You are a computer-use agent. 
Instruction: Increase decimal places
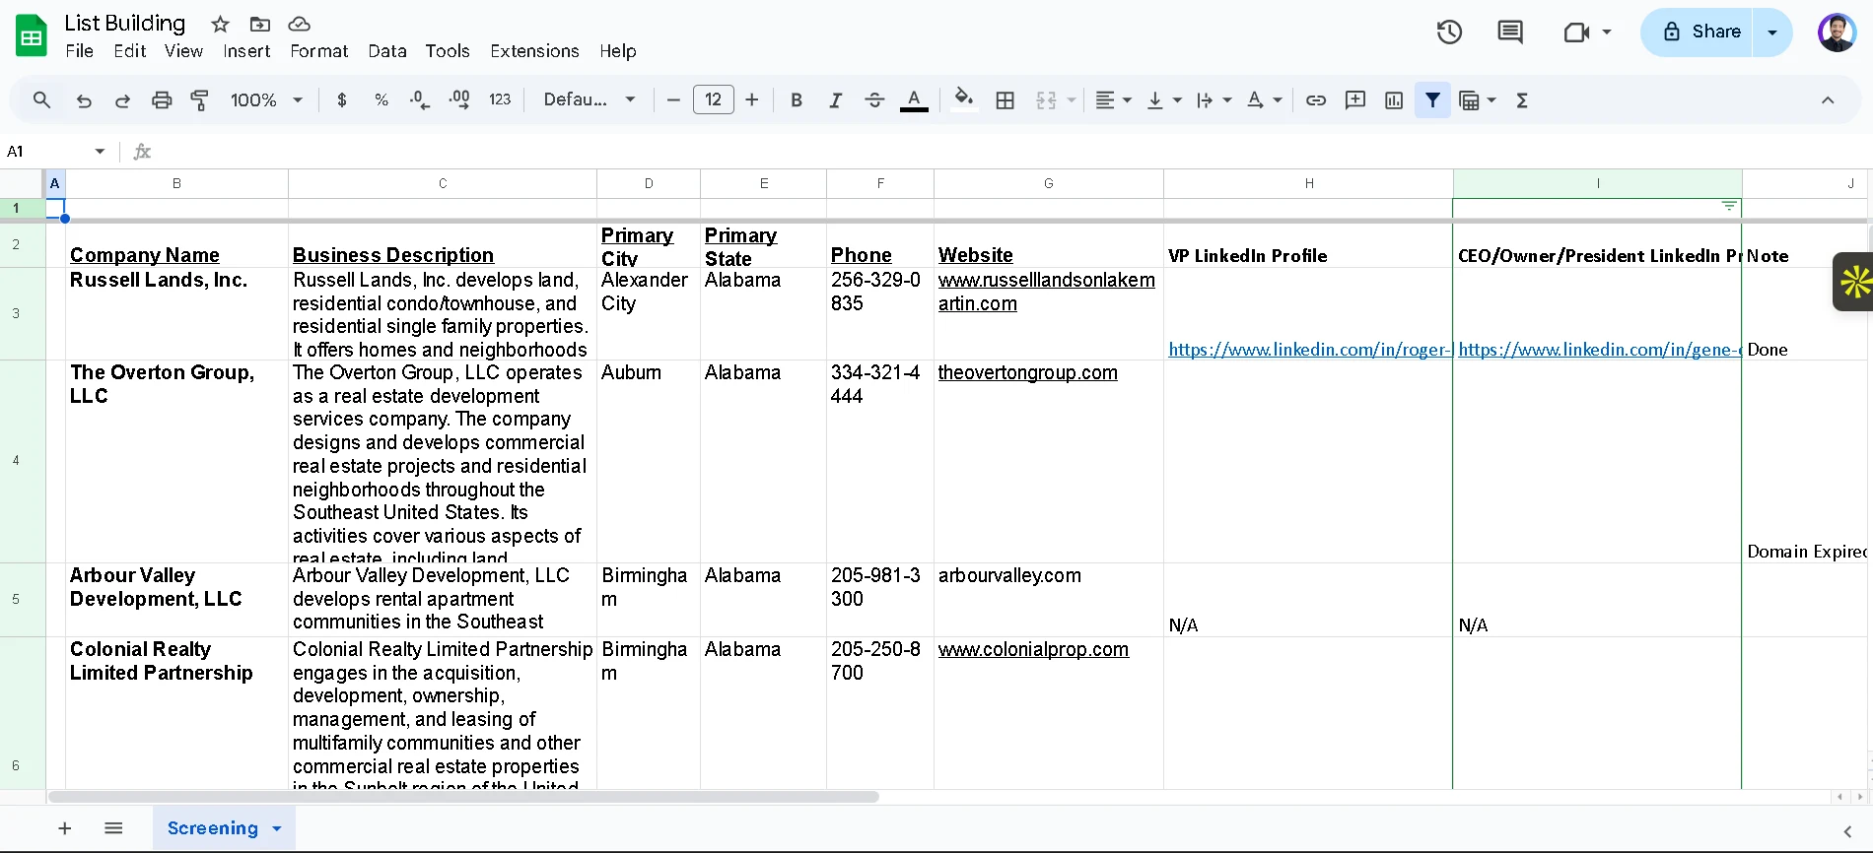coord(459,99)
